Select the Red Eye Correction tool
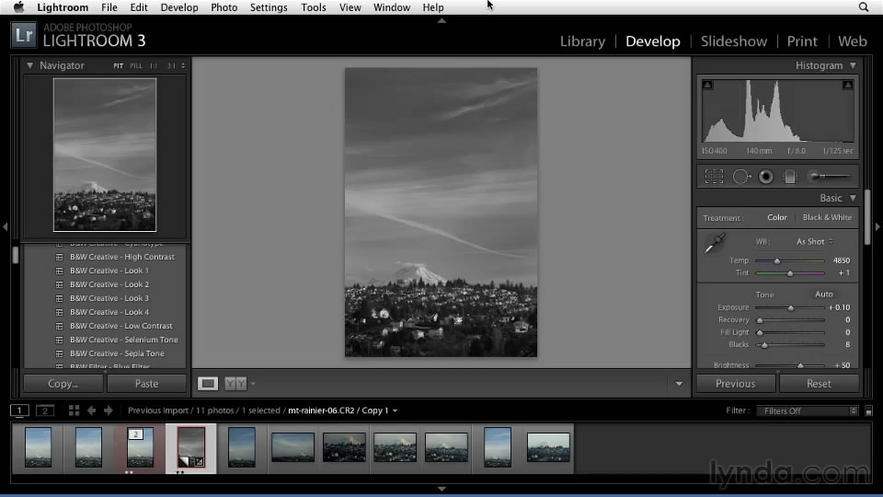 [766, 177]
